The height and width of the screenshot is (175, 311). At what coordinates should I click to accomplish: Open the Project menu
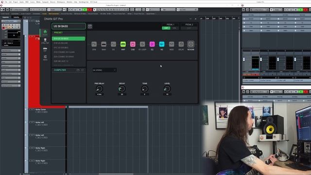(16, 2)
